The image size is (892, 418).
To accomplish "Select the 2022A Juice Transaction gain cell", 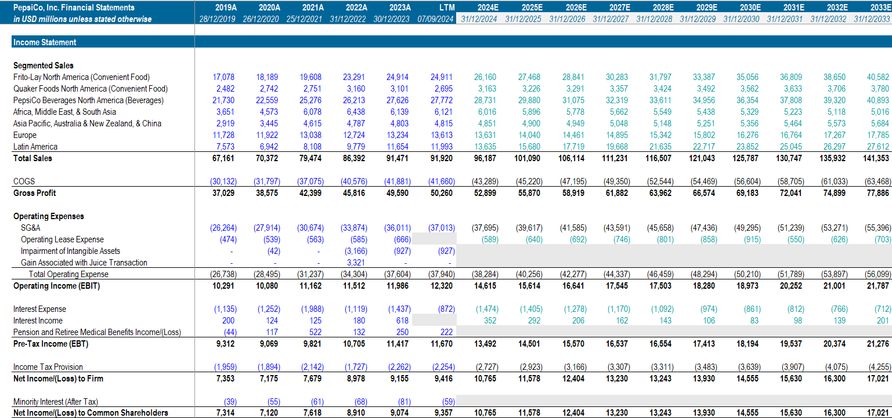I will pos(356,263).
